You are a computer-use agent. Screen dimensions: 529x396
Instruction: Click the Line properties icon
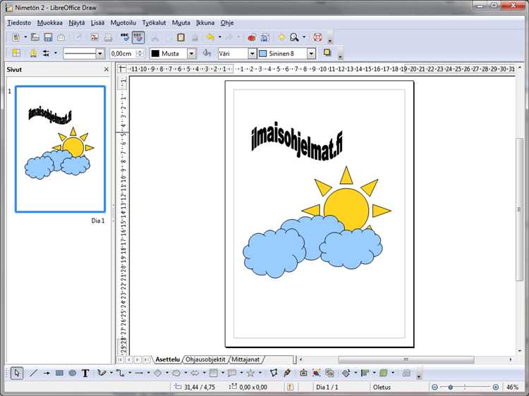(x=33, y=54)
